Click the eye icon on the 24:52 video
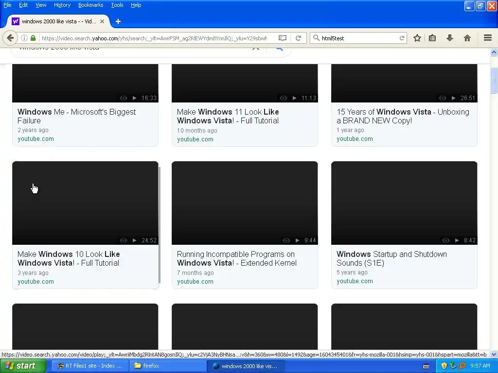This screenshot has height=373, width=498. point(124,240)
